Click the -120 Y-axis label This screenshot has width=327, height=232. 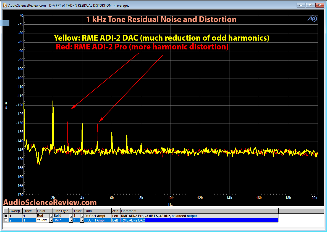coord(20,105)
